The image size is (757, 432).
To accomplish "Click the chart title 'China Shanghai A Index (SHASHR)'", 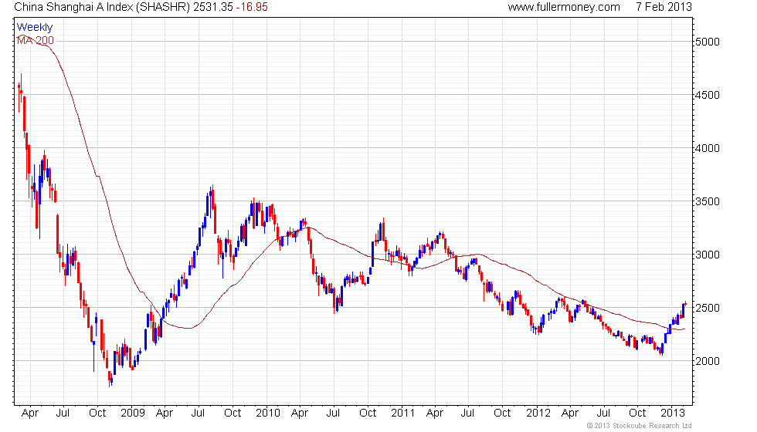I will [x=102, y=7].
